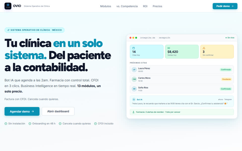Click the 09:00 time under Laura Pérez
The width and height of the screenshot is (242, 151).
tap(140, 71)
